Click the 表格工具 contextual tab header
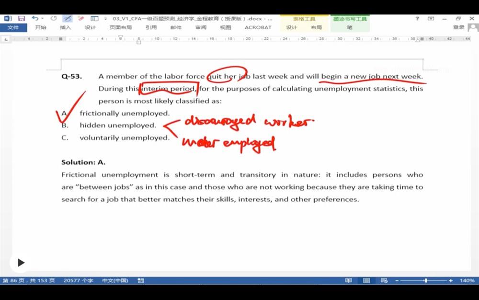 tap(304, 19)
